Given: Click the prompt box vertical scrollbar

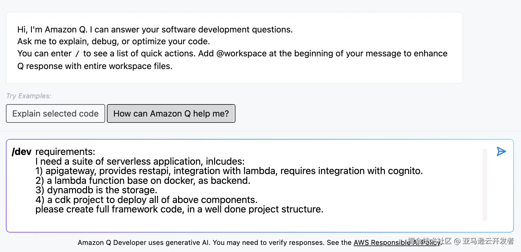Looking at the screenshot, I should 485,184.
